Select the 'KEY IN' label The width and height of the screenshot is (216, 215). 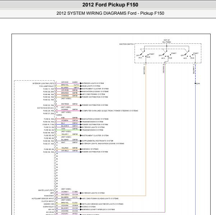pos(51,210)
